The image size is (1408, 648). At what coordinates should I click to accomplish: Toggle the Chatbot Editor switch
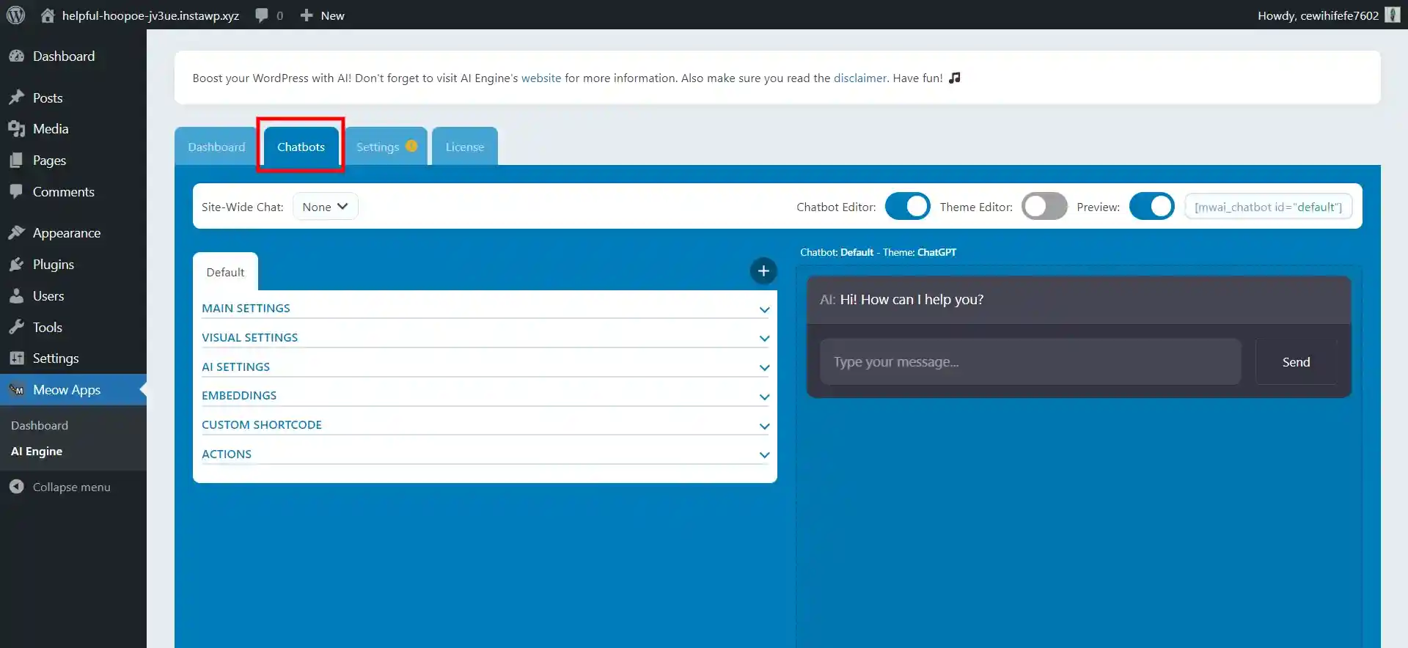[x=907, y=207]
